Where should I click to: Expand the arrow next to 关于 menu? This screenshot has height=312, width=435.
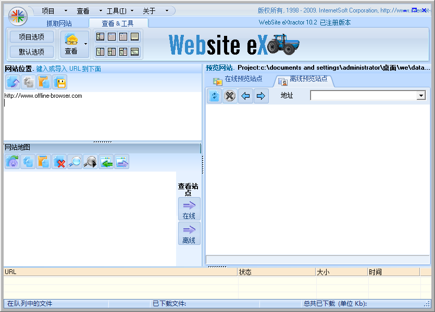(167, 11)
